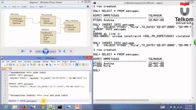Image resolution: width=196 pixels, height=110 pixels.
Task: Open Notepad++ Settings menu
Action: click(x=45, y=62)
